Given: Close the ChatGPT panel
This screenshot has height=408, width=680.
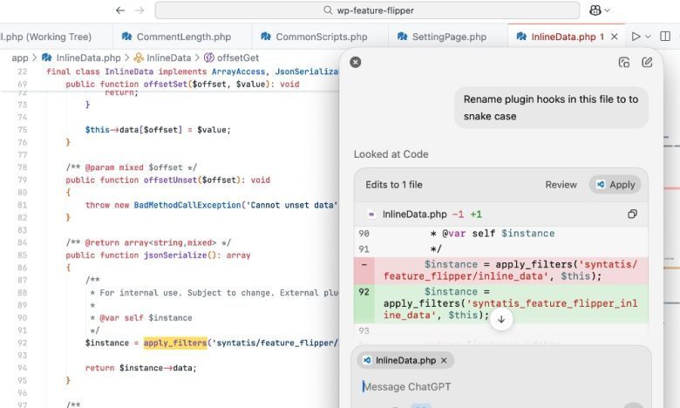Looking at the screenshot, I should 355,62.
